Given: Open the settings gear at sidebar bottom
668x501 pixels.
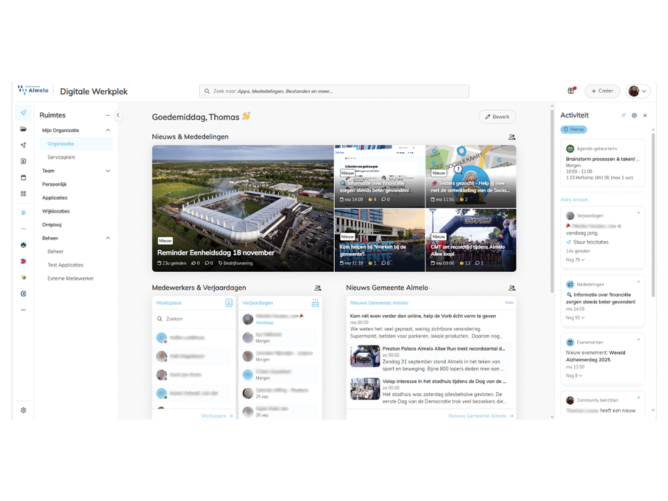Looking at the screenshot, I should click(x=23, y=410).
